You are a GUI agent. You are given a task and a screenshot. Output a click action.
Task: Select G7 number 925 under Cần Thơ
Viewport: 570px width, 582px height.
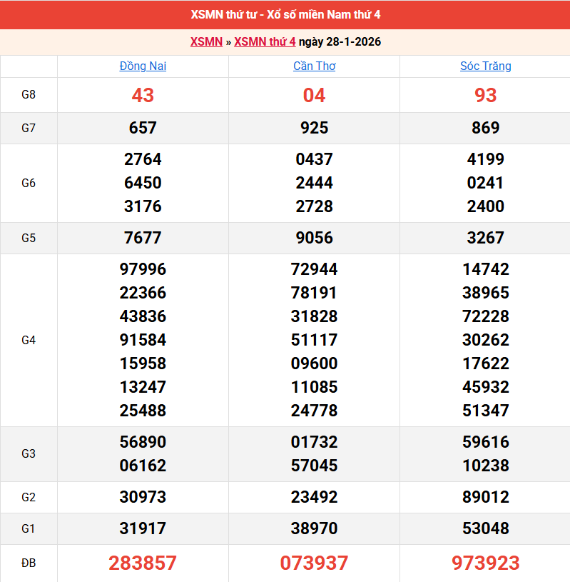pyautogui.click(x=314, y=128)
